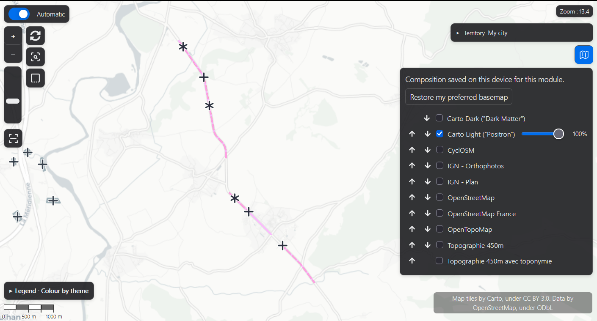Viewport: 597px width, 321px height.
Task: Click the map refresh icon
Action: click(35, 36)
